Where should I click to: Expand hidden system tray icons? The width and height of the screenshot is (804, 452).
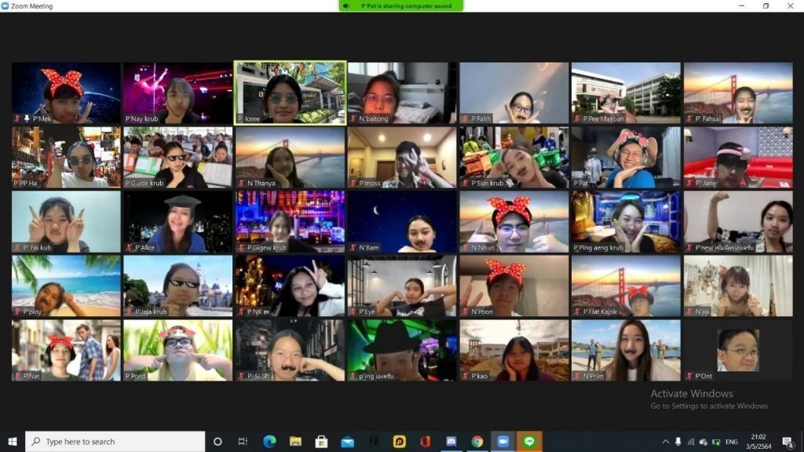coord(666,442)
